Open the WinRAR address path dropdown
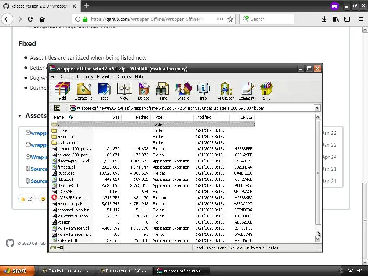Image resolution: width=368 pixels, height=276 pixels. (x=317, y=108)
